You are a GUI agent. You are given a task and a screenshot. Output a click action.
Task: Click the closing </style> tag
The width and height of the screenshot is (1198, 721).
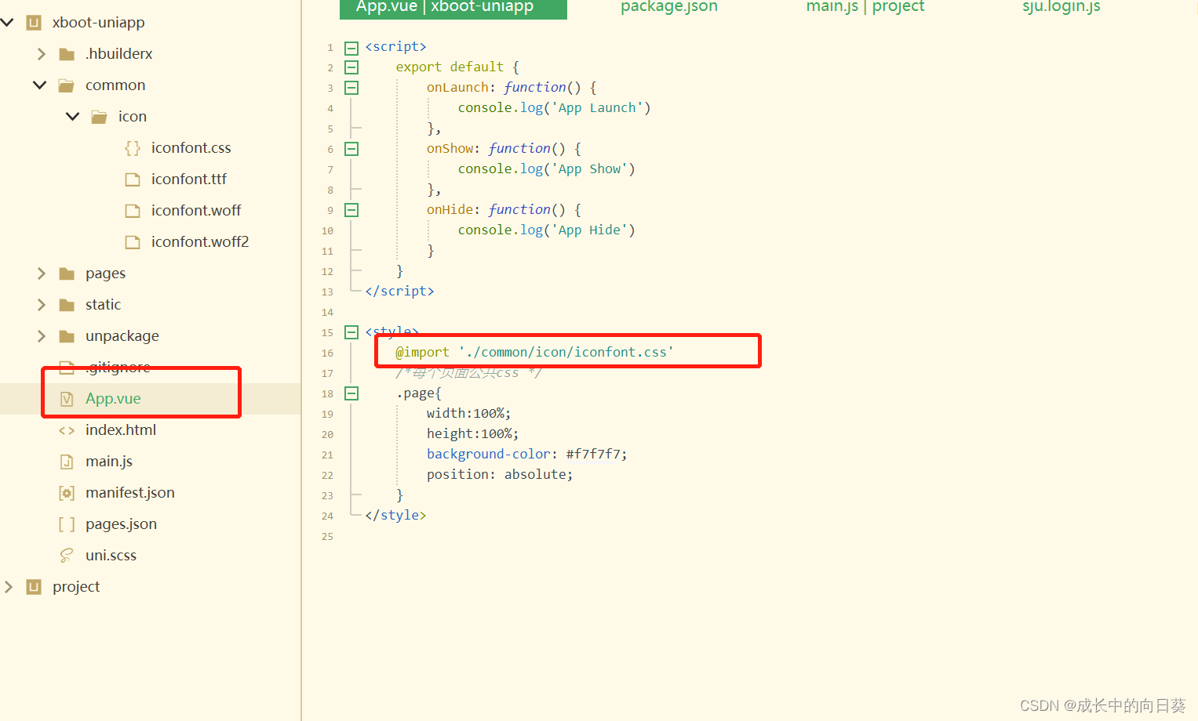395,516
